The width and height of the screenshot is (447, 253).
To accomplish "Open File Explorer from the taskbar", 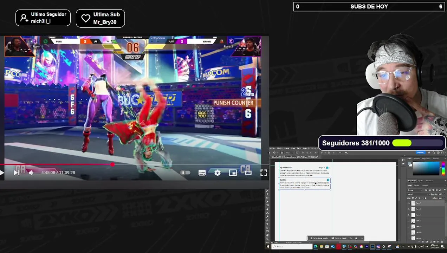I will pyautogui.click(x=321, y=247).
